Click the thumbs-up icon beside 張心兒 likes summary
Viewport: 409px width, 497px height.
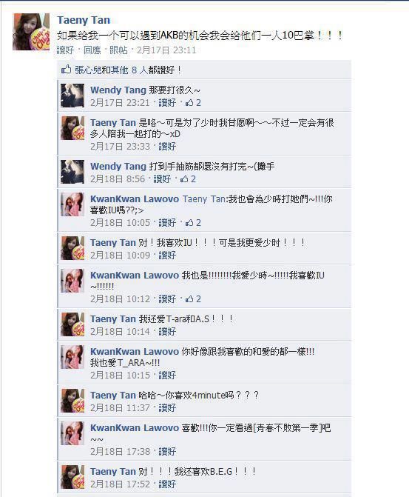click(x=66, y=70)
